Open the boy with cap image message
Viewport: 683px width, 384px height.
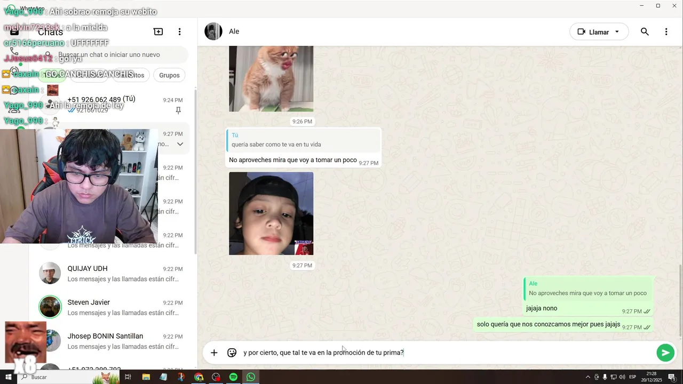tap(271, 213)
